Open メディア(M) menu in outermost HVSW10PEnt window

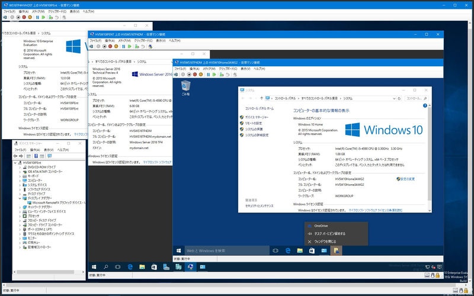tap(38, 11)
